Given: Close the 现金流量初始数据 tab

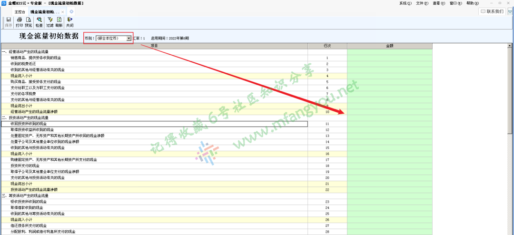Looking at the screenshot, I should 63,11.
